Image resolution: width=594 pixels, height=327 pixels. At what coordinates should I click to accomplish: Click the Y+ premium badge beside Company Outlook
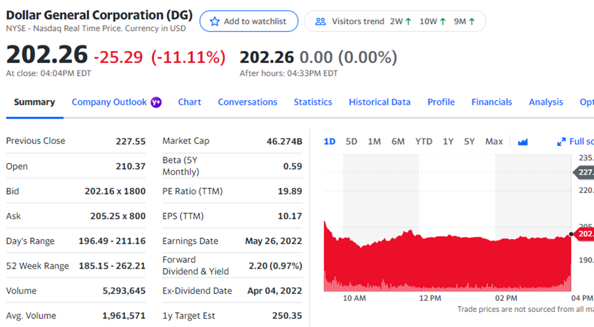coord(156,102)
